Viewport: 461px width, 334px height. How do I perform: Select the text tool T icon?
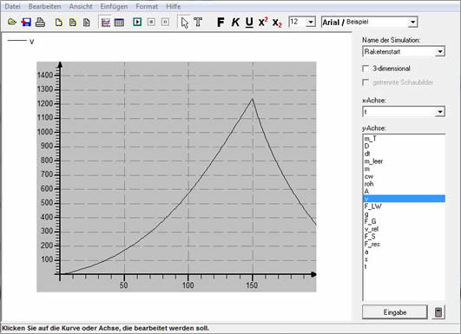pyautogui.click(x=198, y=22)
